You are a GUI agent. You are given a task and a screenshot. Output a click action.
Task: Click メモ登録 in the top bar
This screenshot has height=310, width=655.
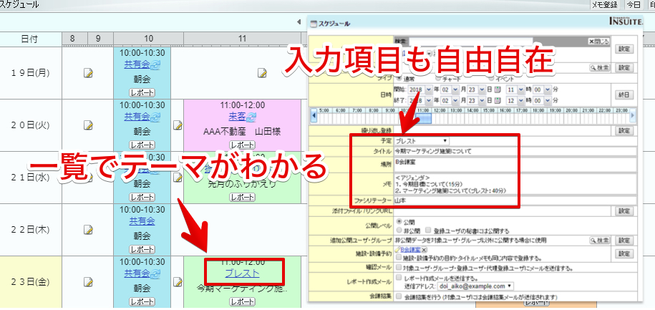pos(605,5)
